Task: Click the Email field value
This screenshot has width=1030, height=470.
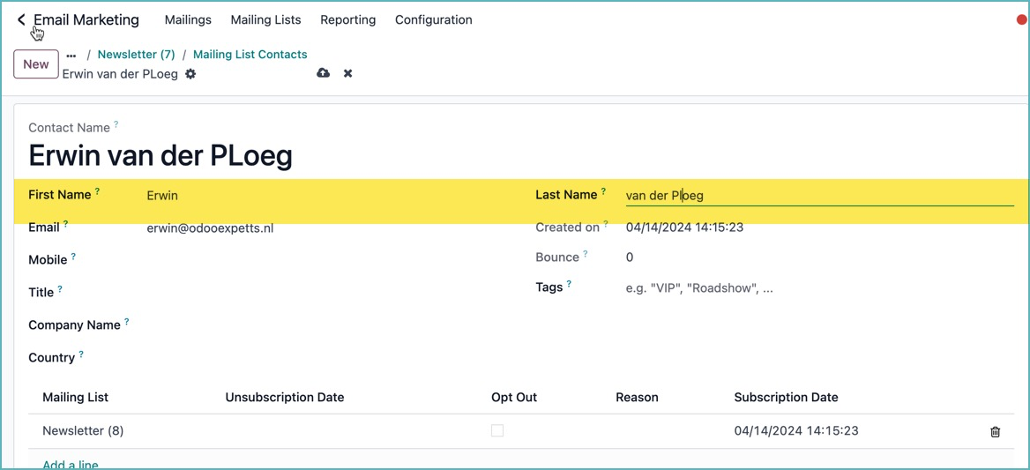Action: point(210,228)
